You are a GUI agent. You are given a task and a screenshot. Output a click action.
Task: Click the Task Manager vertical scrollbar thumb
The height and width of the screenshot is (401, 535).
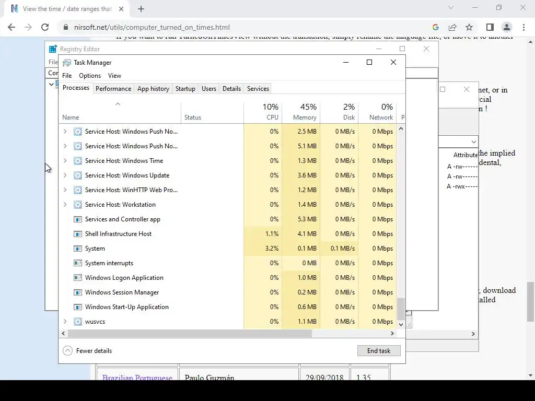tap(401, 309)
